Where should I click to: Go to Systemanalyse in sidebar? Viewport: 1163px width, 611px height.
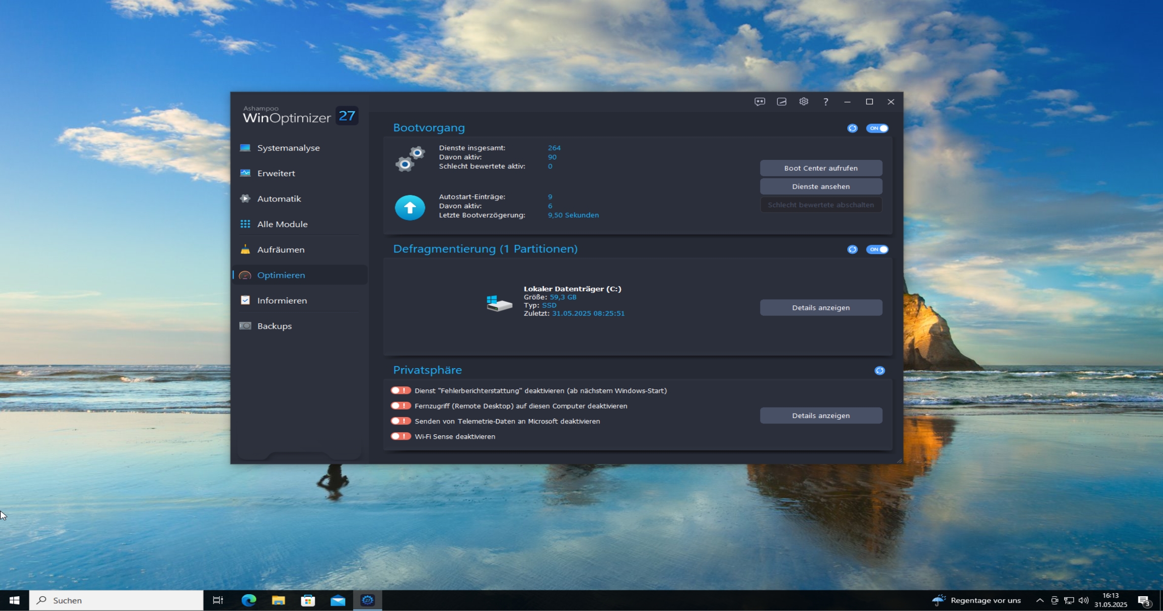coord(288,148)
